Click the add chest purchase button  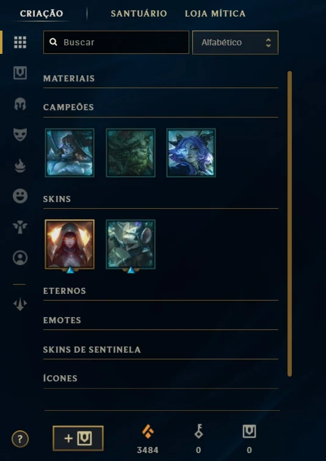click(x=78, y=438)
